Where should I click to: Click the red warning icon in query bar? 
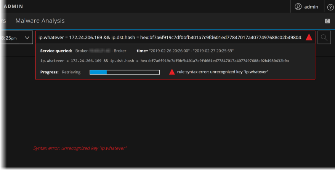(x=309, y=37)
